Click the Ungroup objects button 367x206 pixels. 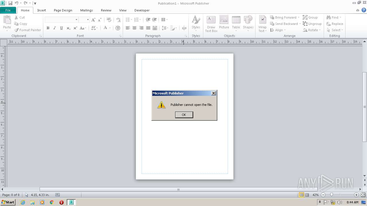pyautogui.click(x=312, y=24)
